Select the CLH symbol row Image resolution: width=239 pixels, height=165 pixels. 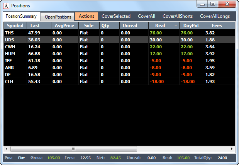click(119, 82)
